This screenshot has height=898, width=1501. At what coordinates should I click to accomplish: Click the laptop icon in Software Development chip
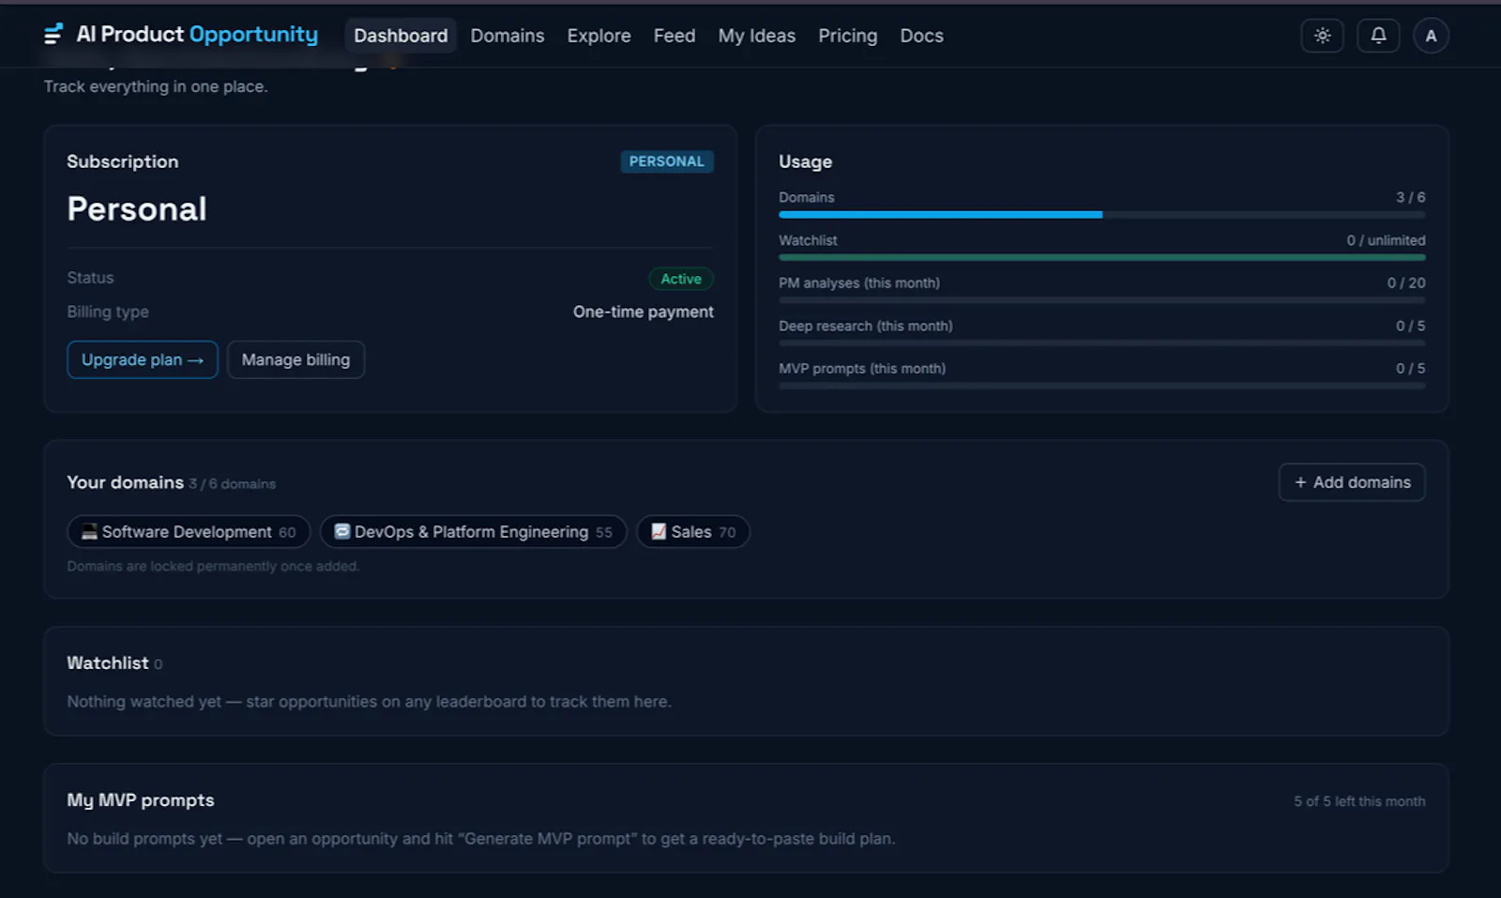89,532
